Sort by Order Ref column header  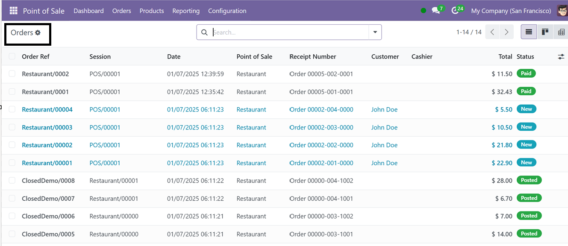point(35,56)
